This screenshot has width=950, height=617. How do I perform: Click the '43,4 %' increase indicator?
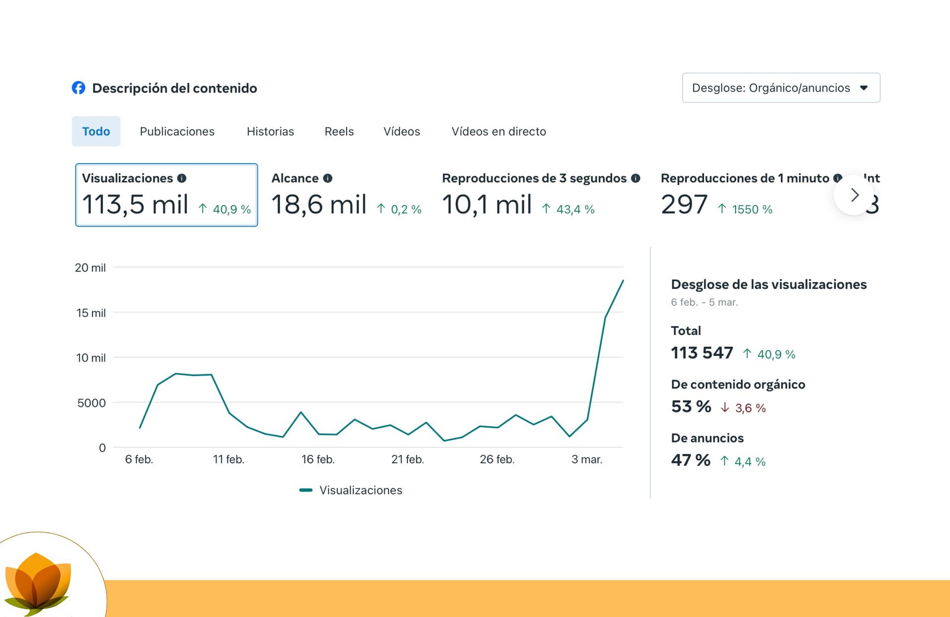coord(568,210)
